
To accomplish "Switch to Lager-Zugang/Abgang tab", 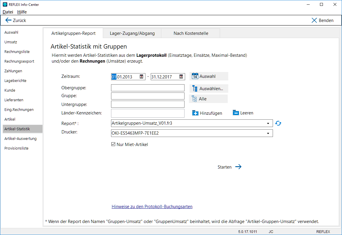I will click(132, 33).
